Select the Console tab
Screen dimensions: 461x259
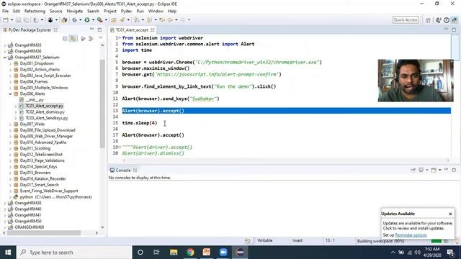coord(123,171)
